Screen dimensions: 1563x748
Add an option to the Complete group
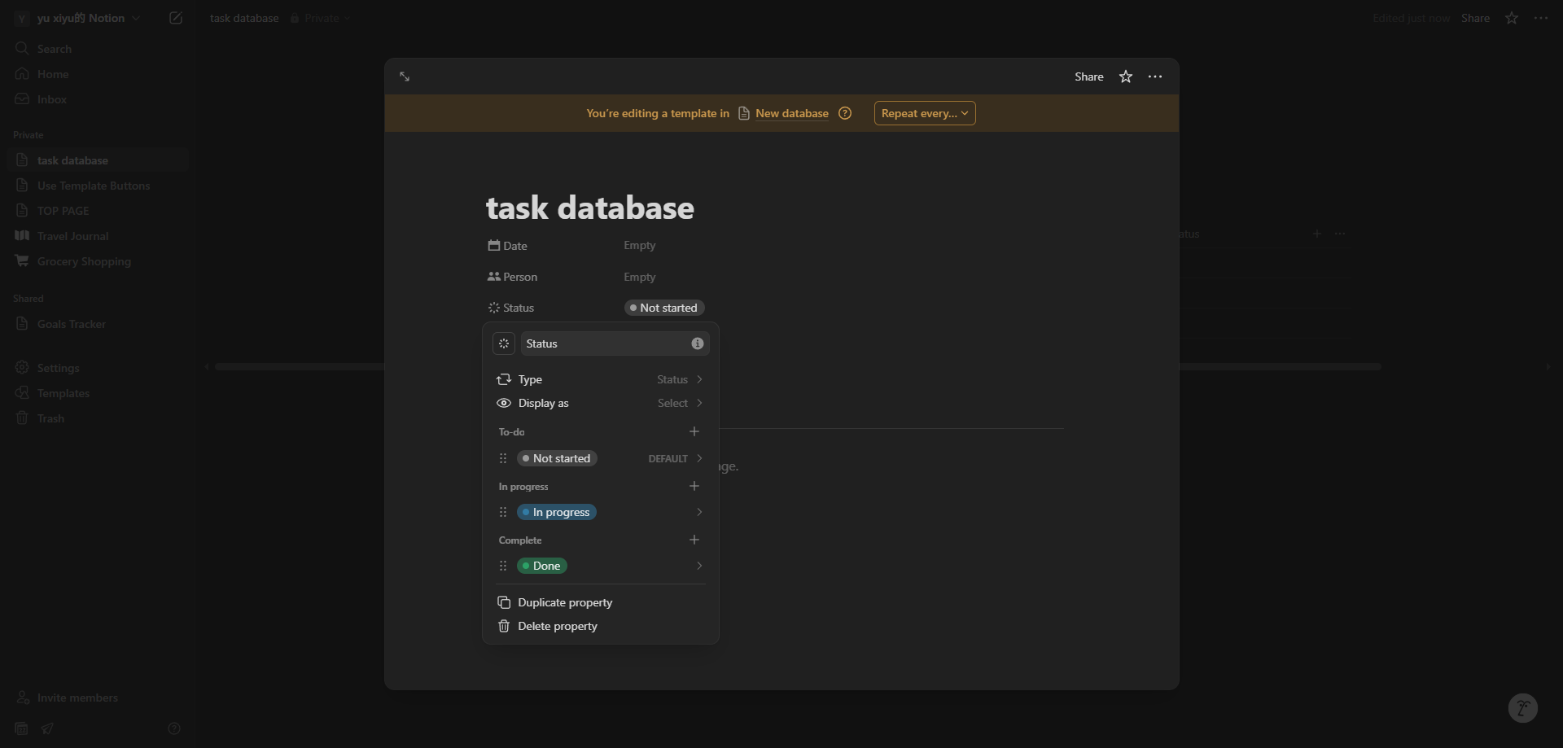point(694,540)
